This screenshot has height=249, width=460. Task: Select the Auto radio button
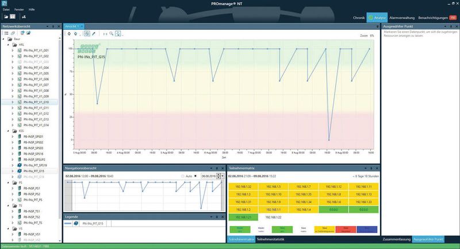(x=183, y=176)
